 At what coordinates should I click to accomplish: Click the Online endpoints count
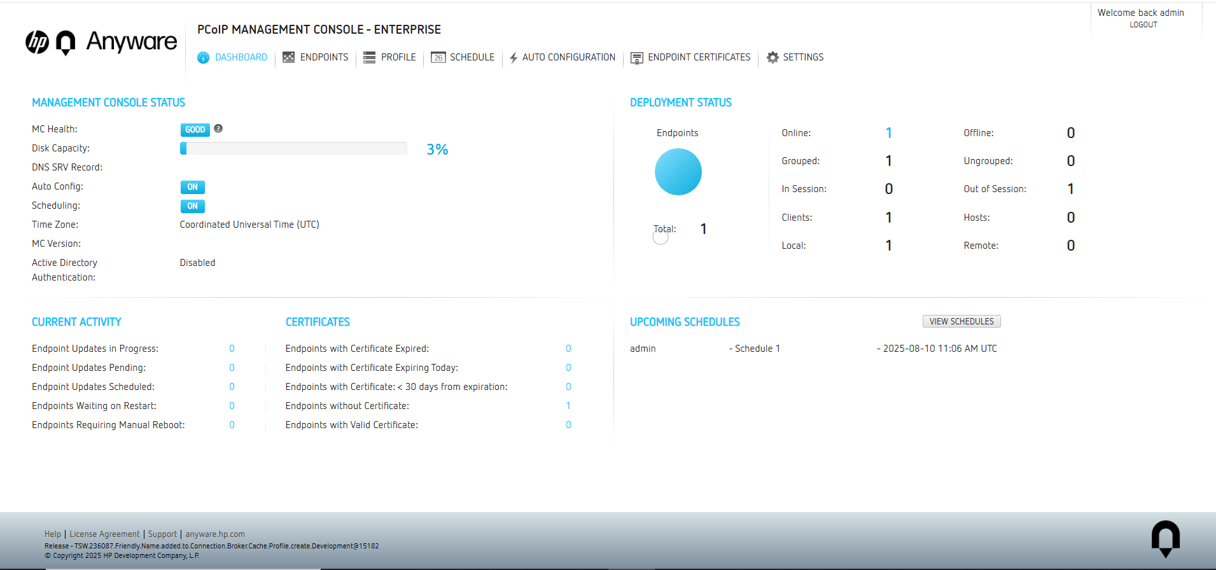pos(888,133)
